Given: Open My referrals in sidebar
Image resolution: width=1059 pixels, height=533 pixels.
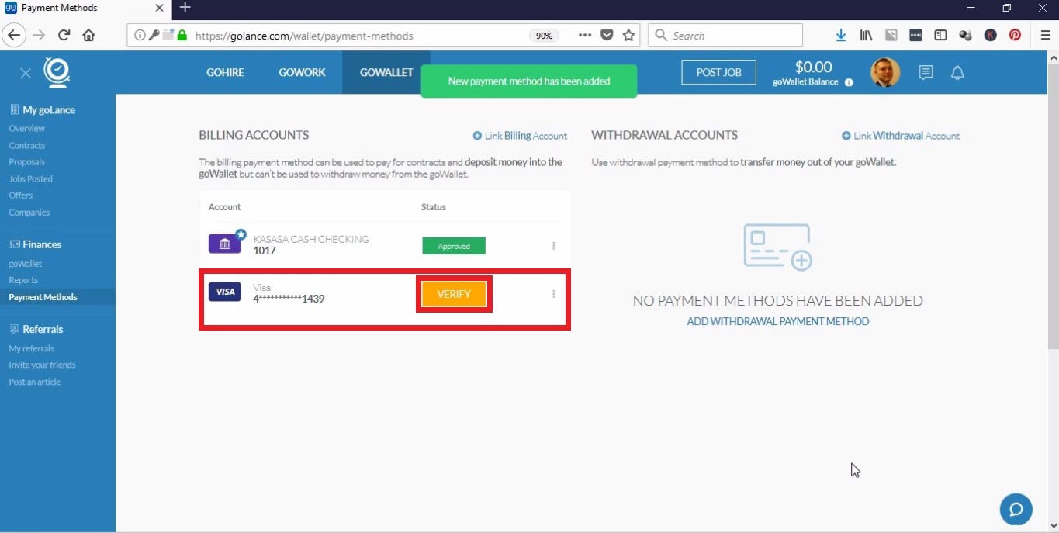Looking at the screenshot, I should coord(32,348).
